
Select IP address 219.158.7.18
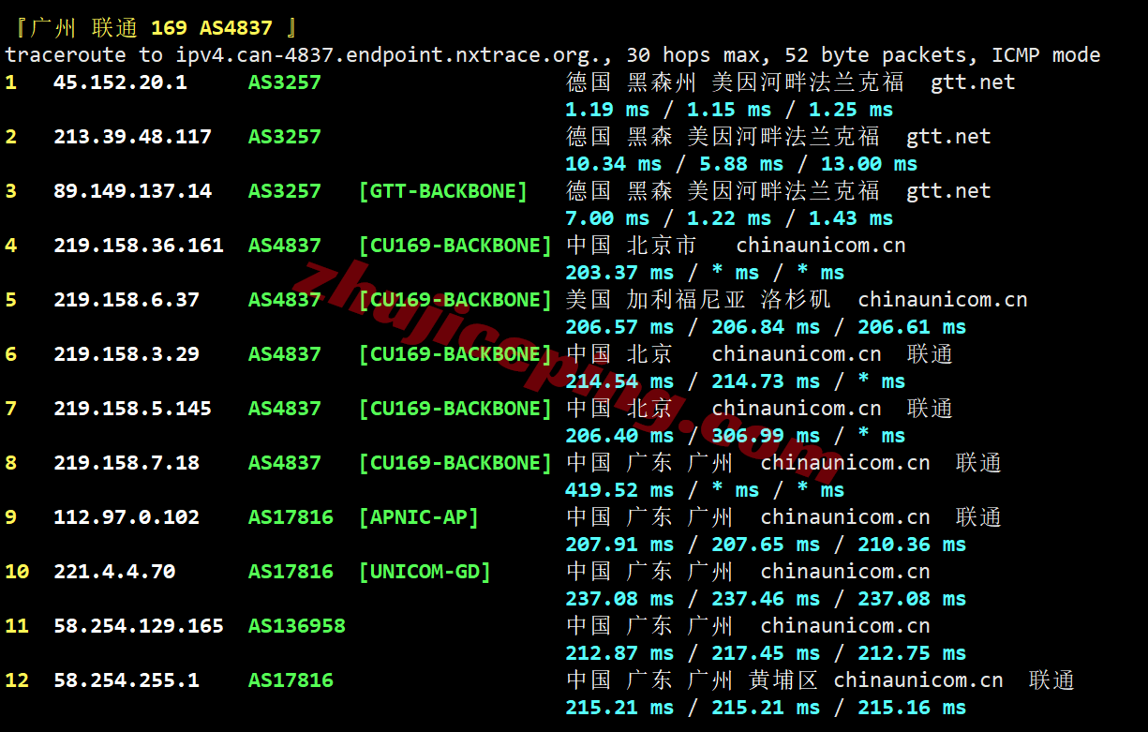(127, 463)
